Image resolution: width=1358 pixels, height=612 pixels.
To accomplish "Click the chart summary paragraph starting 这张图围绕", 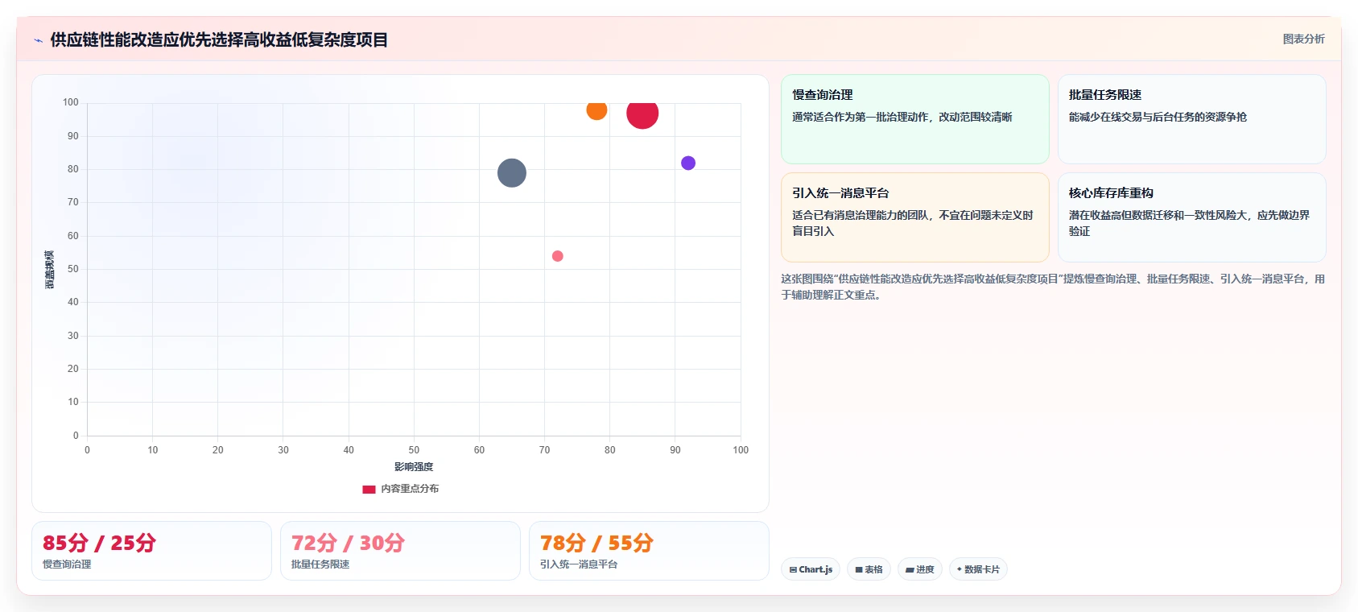I will click(x=1053, y=287).
